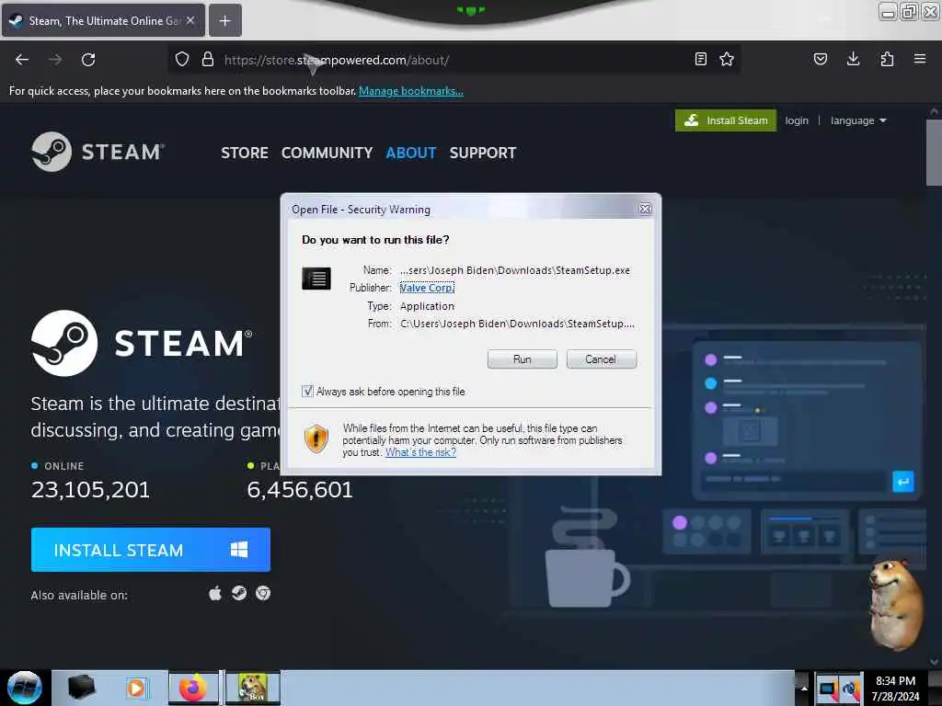The image size is (942, 706).
Task: Click the network tray icon
Action: [x=827, y=689]
